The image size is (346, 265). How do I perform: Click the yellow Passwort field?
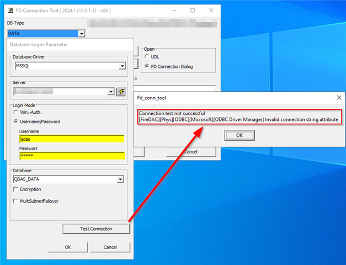click(72, 156)
